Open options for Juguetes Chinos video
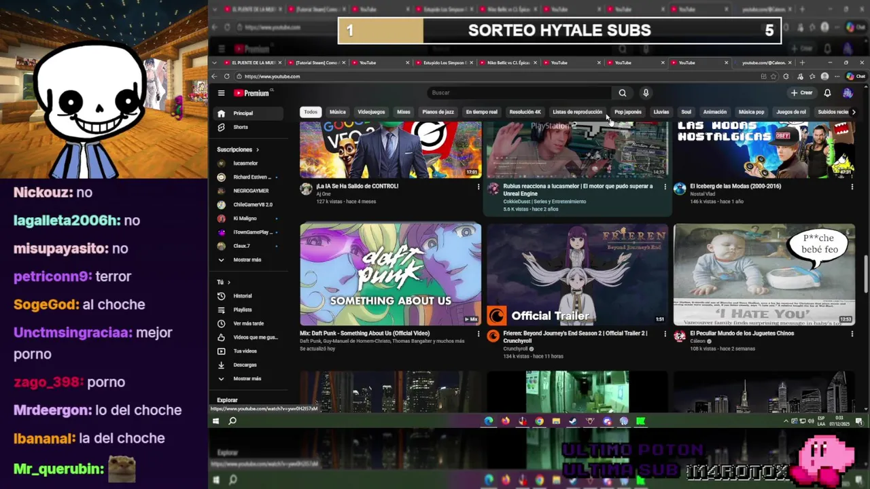The width and height of the screenshot is (870, 489). pos(852,334)
